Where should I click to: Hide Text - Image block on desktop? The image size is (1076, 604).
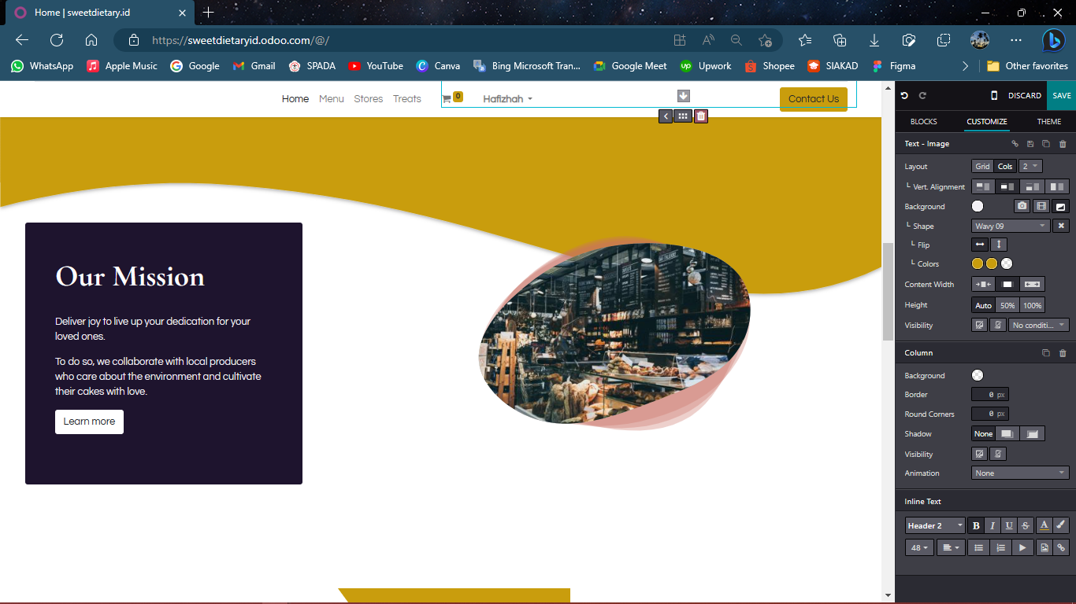(x=980, y=325)
